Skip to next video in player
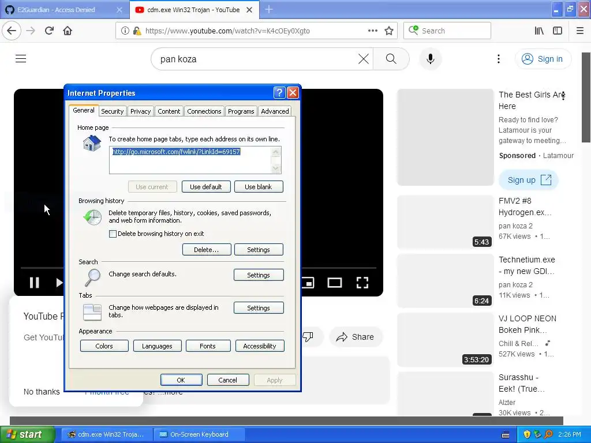 pyautogui.click(x=58, y=283)
